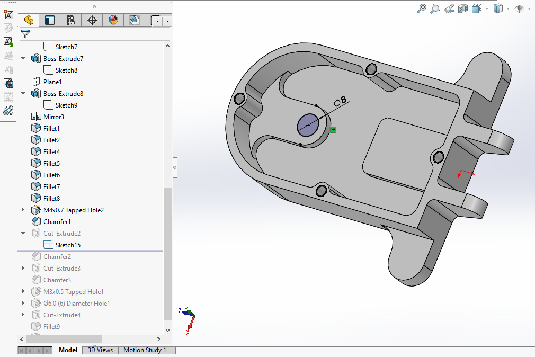Click the Zoom to Fit icon

(x=422, y=8)
